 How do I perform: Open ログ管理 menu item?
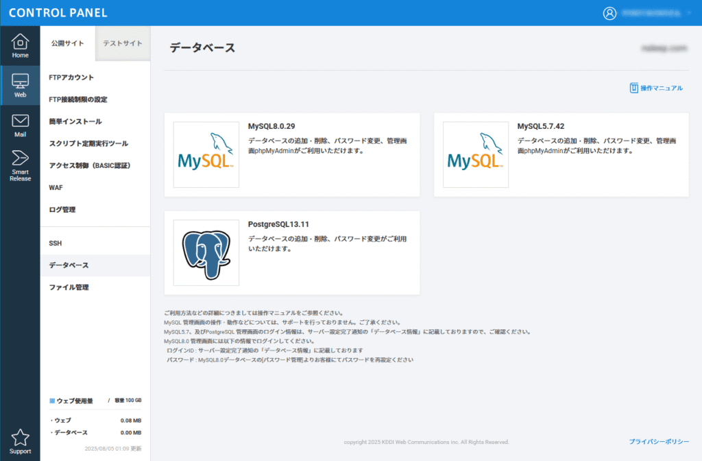click(x=62, y=210)
